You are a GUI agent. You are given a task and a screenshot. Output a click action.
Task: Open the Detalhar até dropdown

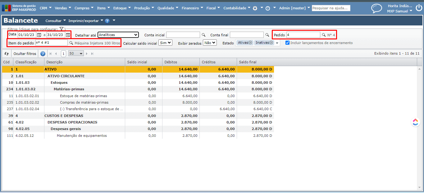click(x=118, y=35)
